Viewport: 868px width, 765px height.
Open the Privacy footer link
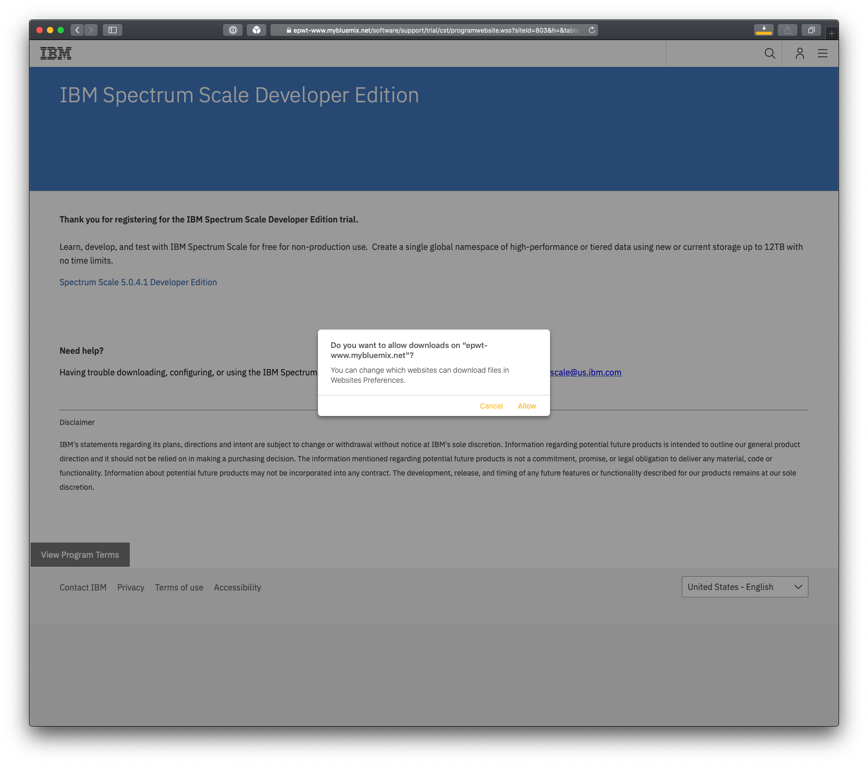point(131,587)
